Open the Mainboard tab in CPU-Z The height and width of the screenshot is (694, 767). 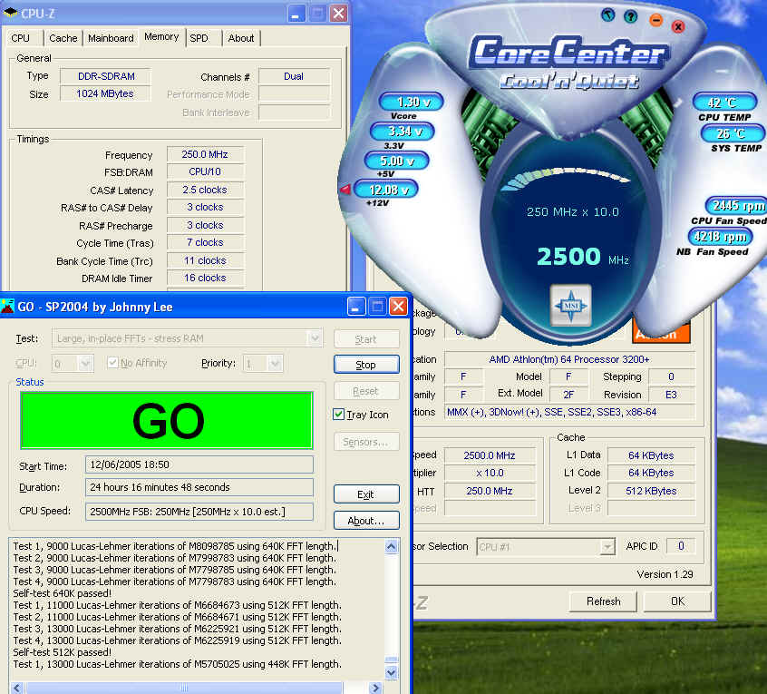(x=111, y=38)
